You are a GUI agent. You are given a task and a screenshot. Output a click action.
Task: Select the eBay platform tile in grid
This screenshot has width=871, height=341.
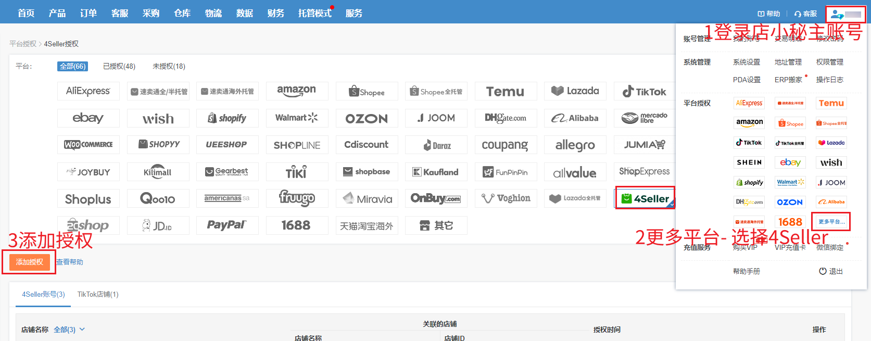[x=88, y=118]
